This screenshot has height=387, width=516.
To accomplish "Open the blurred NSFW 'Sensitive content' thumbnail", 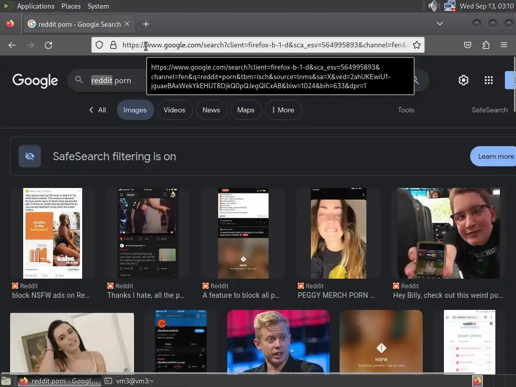I will (x=381, y=341).
